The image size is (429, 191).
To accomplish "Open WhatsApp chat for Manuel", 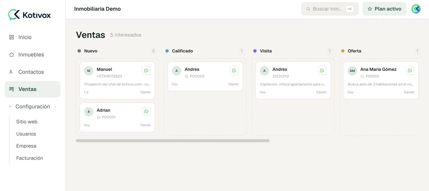I will 146,70.
